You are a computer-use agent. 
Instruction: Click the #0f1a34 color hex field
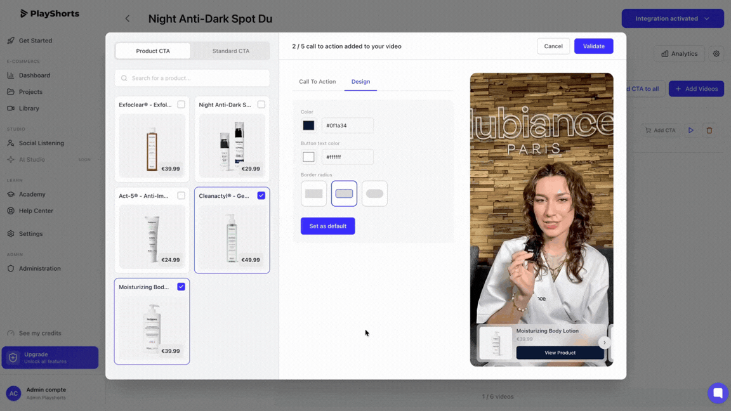tap(347, 126)
